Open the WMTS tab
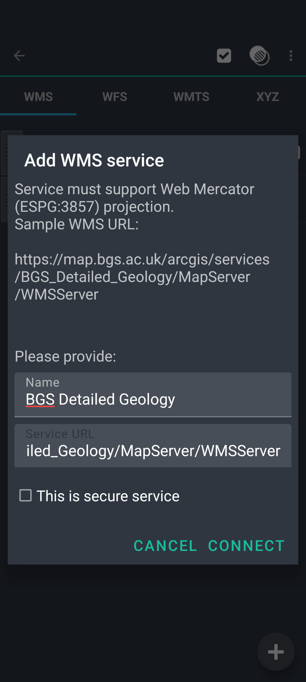The image size is (306, 682). tap(191, 97)
